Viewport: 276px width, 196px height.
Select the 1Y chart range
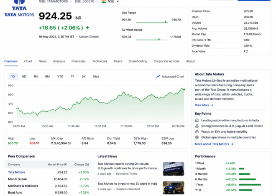tap(72, 76)
